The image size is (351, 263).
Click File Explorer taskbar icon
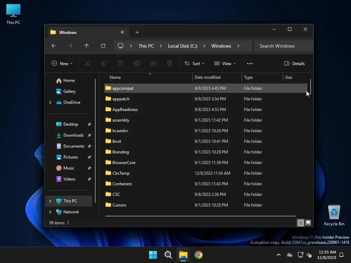183,255
